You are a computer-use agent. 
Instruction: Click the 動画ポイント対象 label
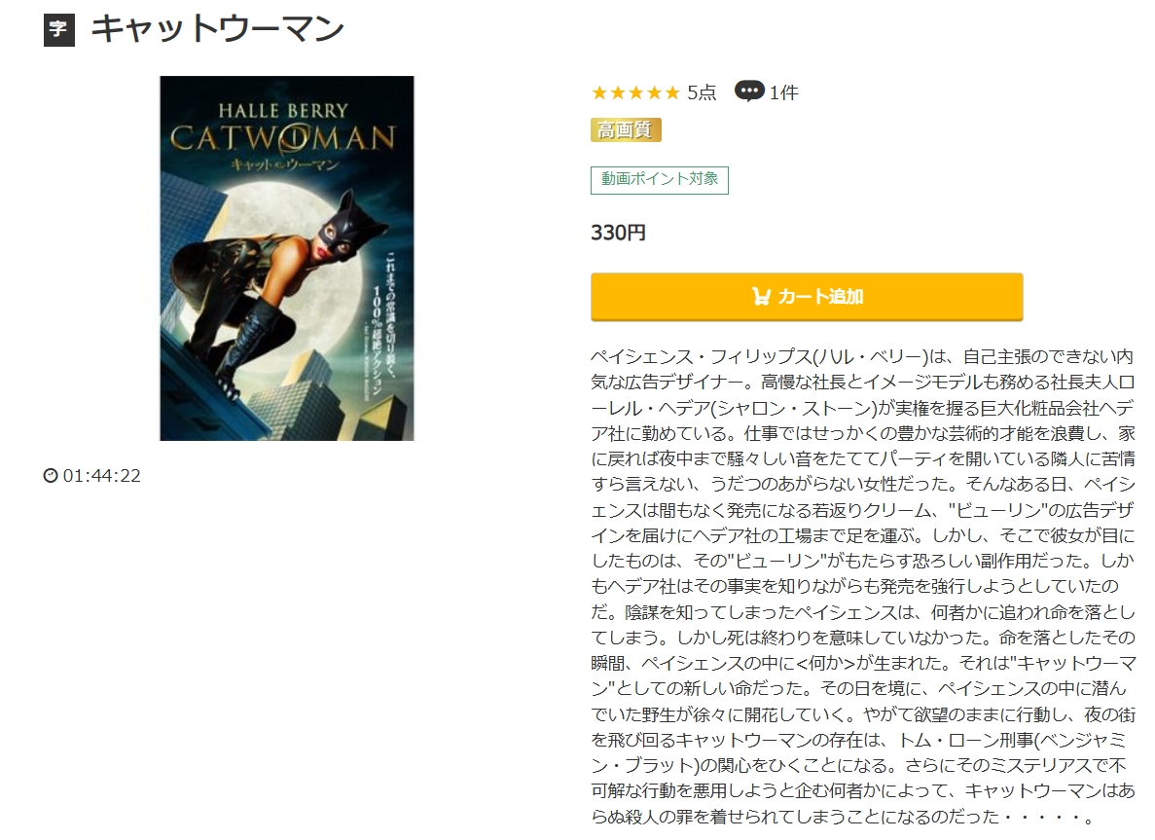[x=660, y=180]
